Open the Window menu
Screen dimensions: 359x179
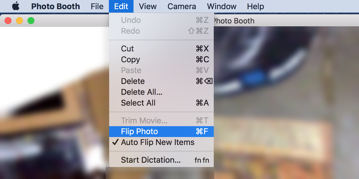tap(221, 7)
